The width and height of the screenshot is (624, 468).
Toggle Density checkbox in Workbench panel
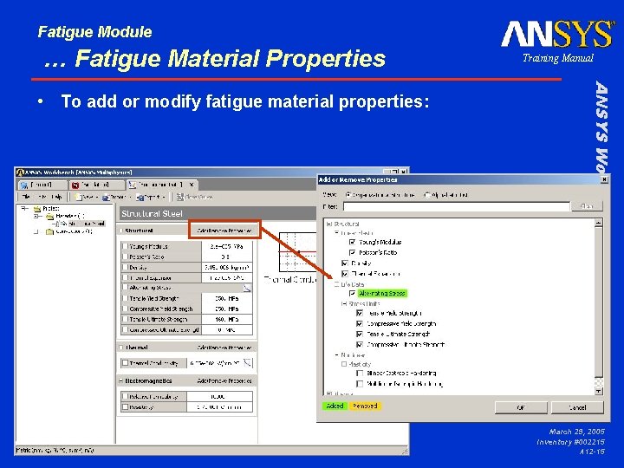[x=125, y=267]
